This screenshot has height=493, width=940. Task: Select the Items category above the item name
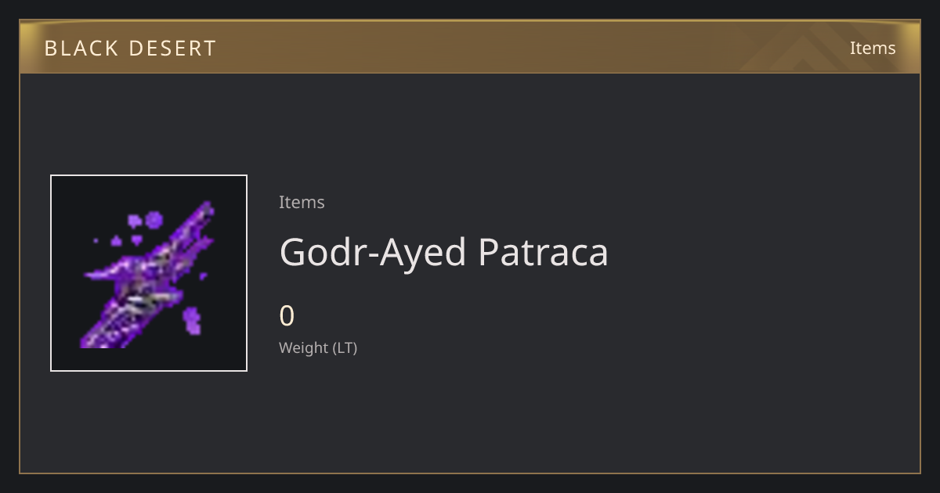tap(302, 202)
